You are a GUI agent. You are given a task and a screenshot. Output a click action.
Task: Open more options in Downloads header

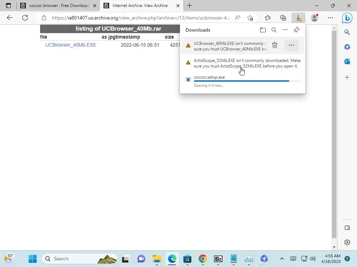tap(285, 30)
